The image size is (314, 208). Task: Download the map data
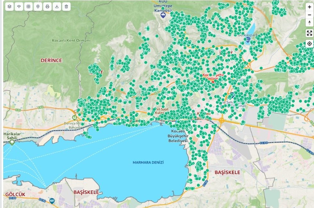[57, 6]
